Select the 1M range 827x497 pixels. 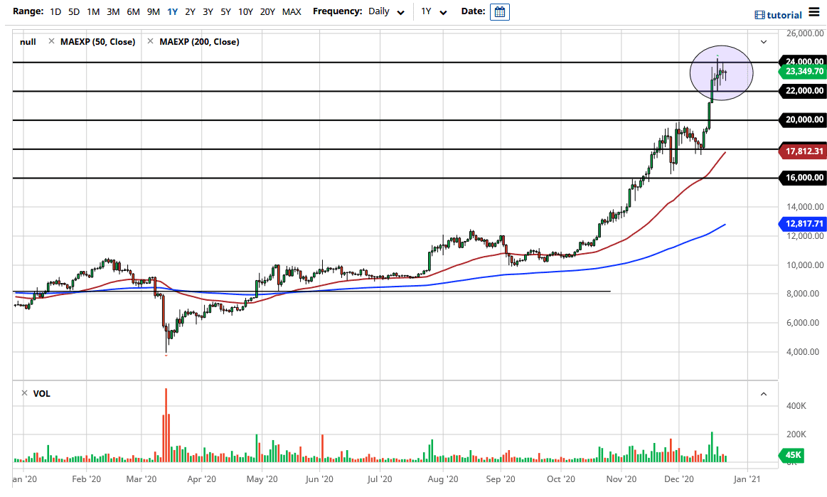click(93, 11)
